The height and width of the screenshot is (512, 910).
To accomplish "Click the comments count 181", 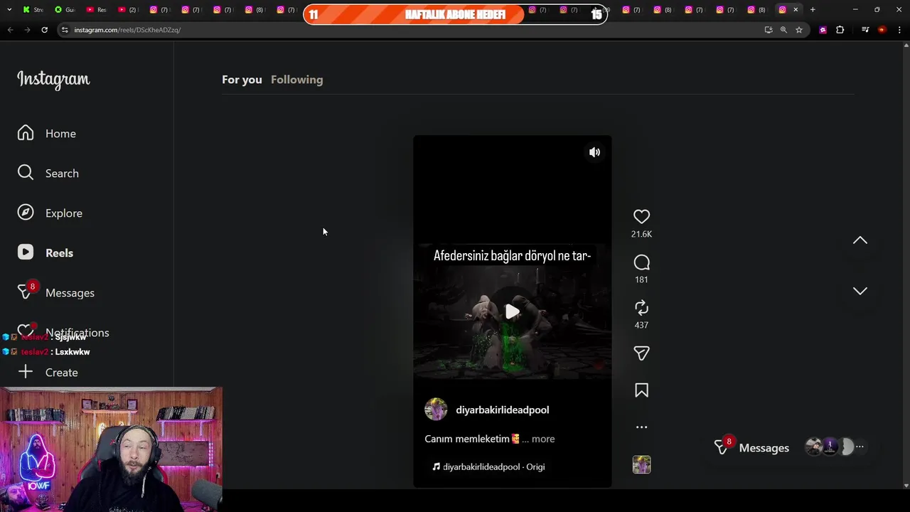I will [x=641, y=279].
